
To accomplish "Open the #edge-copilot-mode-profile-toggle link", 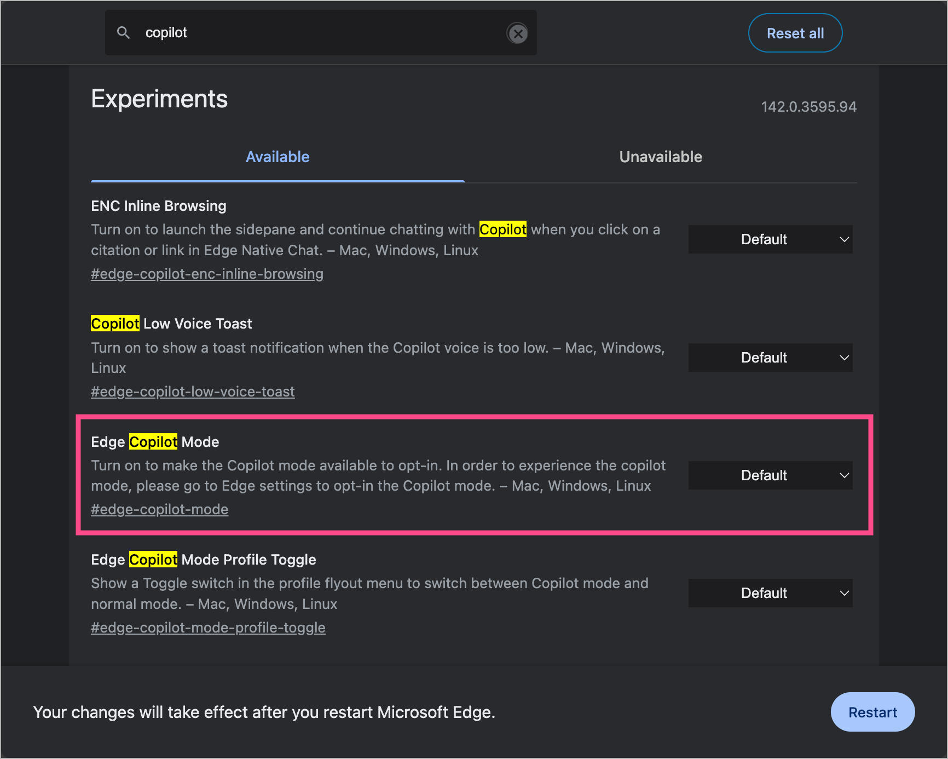I will 208,628.
